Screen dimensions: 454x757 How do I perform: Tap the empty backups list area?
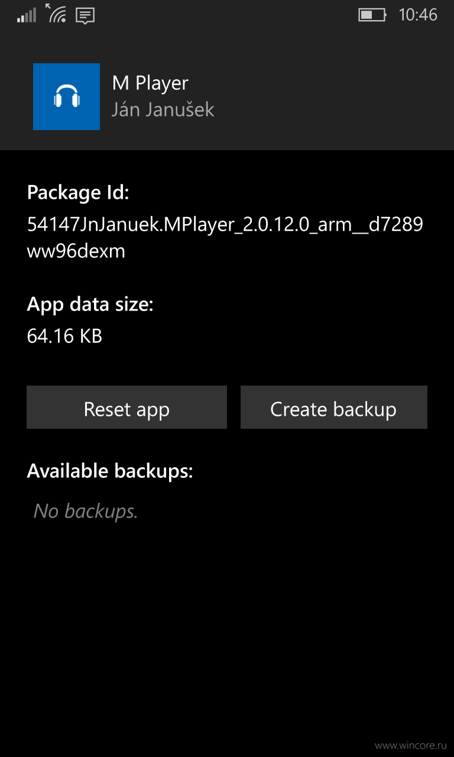coord(227,621)
